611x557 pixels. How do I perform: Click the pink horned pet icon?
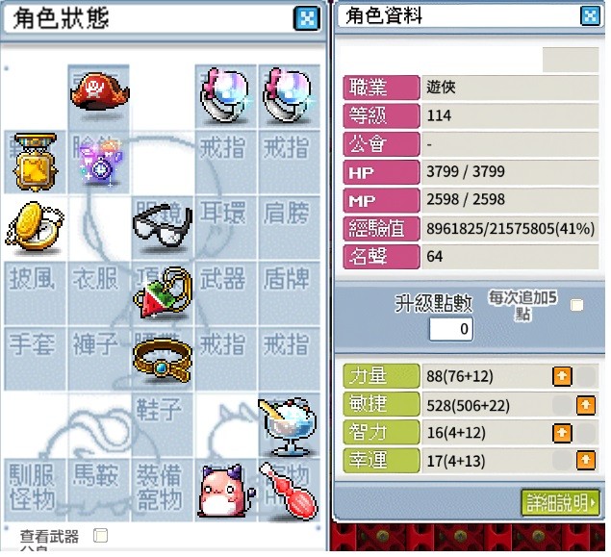click(x=225, y=492)
